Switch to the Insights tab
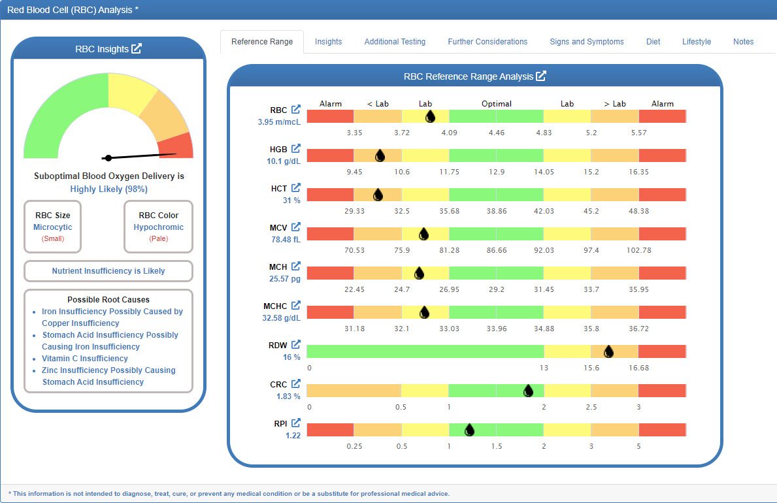Viewport: 777px width, 503px height. tap(329, 41)
